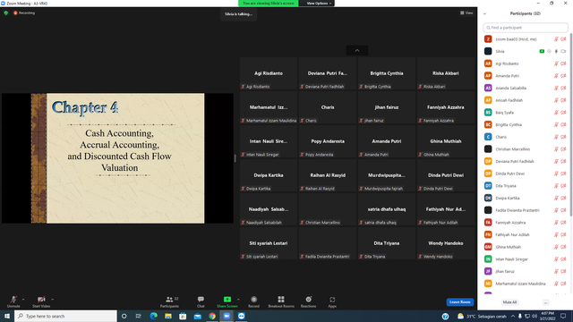Click the green encryption shield icon

click(x=6, y=13)
